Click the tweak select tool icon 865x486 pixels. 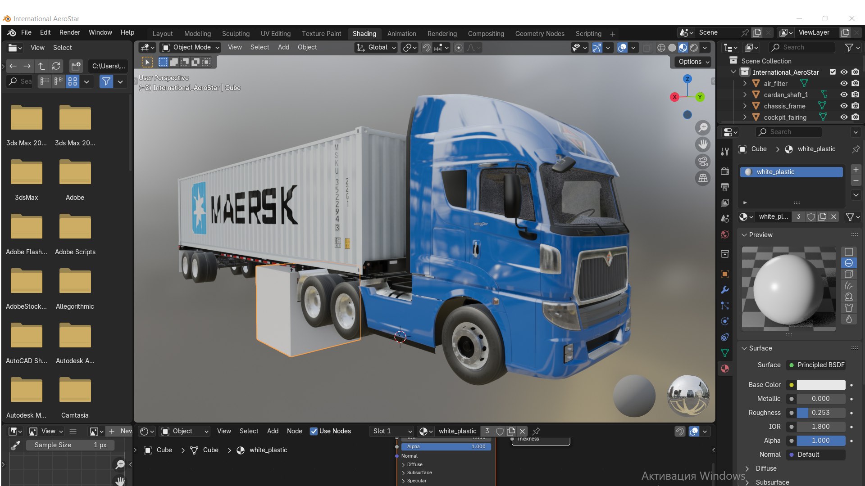[147, 62]
